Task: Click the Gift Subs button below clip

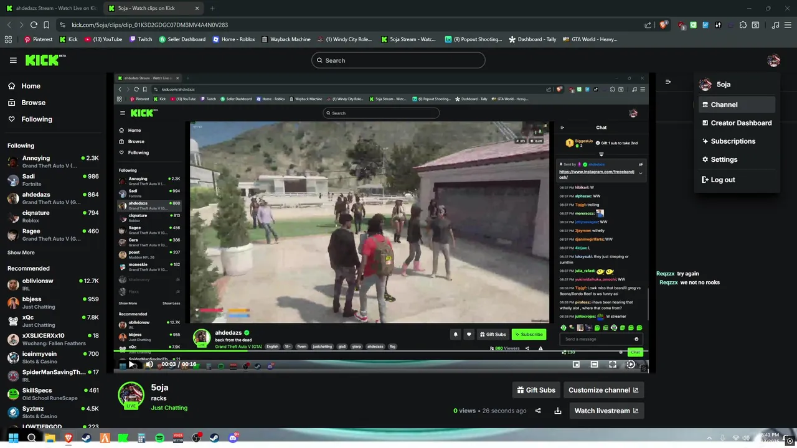Action: click(x=536, y=390)
